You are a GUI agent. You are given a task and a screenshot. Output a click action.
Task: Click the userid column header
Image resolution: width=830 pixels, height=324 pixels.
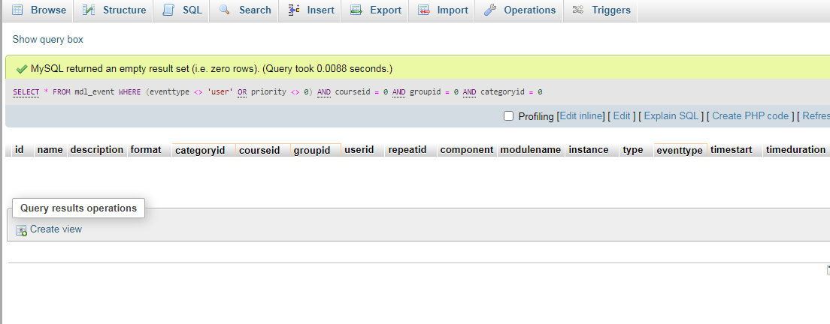coord(359,150)
